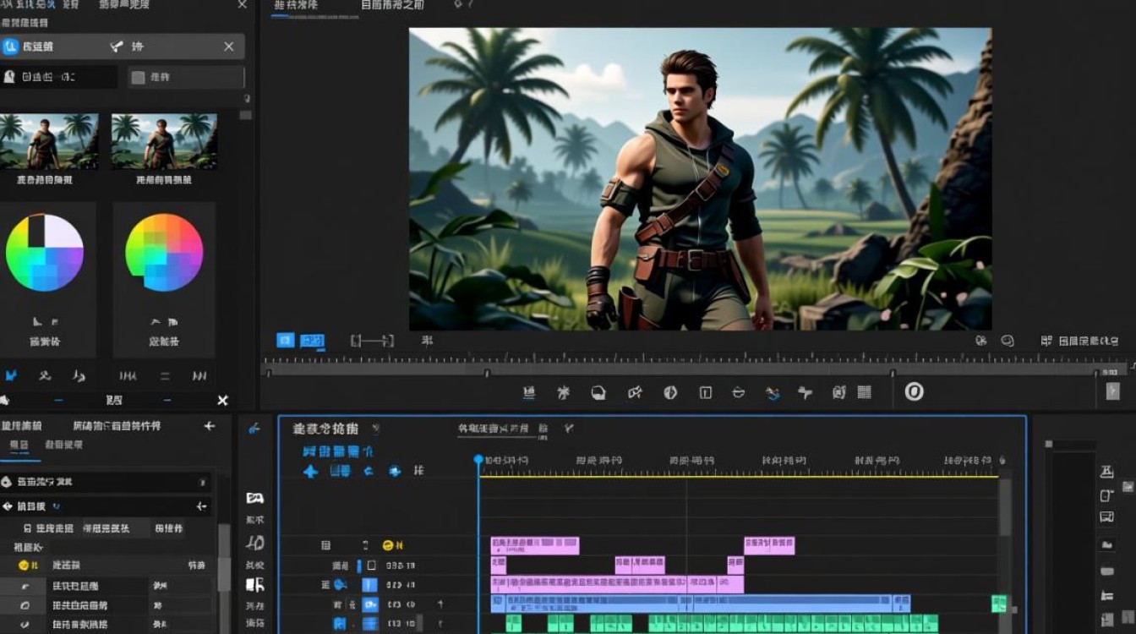Click the left color wheel
Screen dimensions: 1136x634
click(x=45, y=252)
